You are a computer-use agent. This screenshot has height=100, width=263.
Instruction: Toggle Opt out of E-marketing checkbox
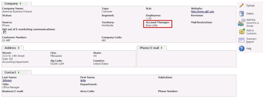pos(5,32)
